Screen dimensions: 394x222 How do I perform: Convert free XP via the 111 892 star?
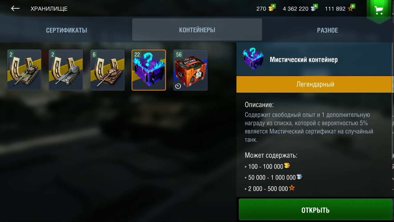(351, 8)
